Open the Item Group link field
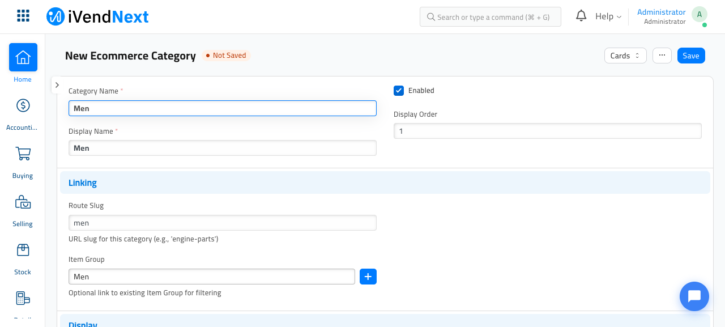This screenshot has width=725, height=327. tap(212, 277)
